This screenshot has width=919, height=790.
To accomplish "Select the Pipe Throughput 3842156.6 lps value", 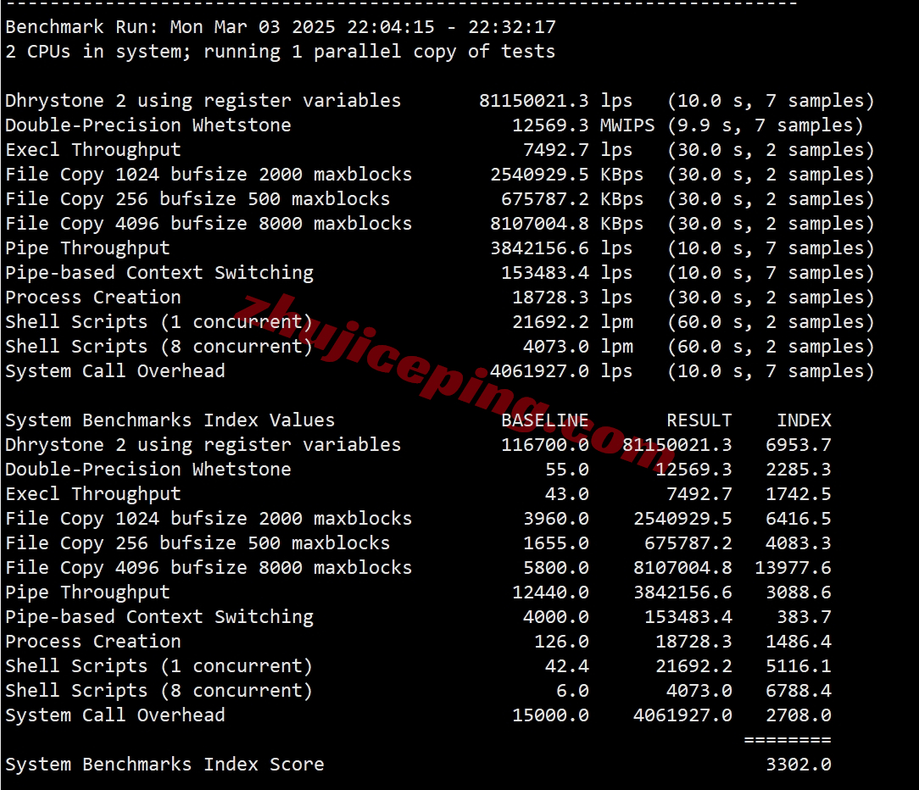I will click(561, 248).
